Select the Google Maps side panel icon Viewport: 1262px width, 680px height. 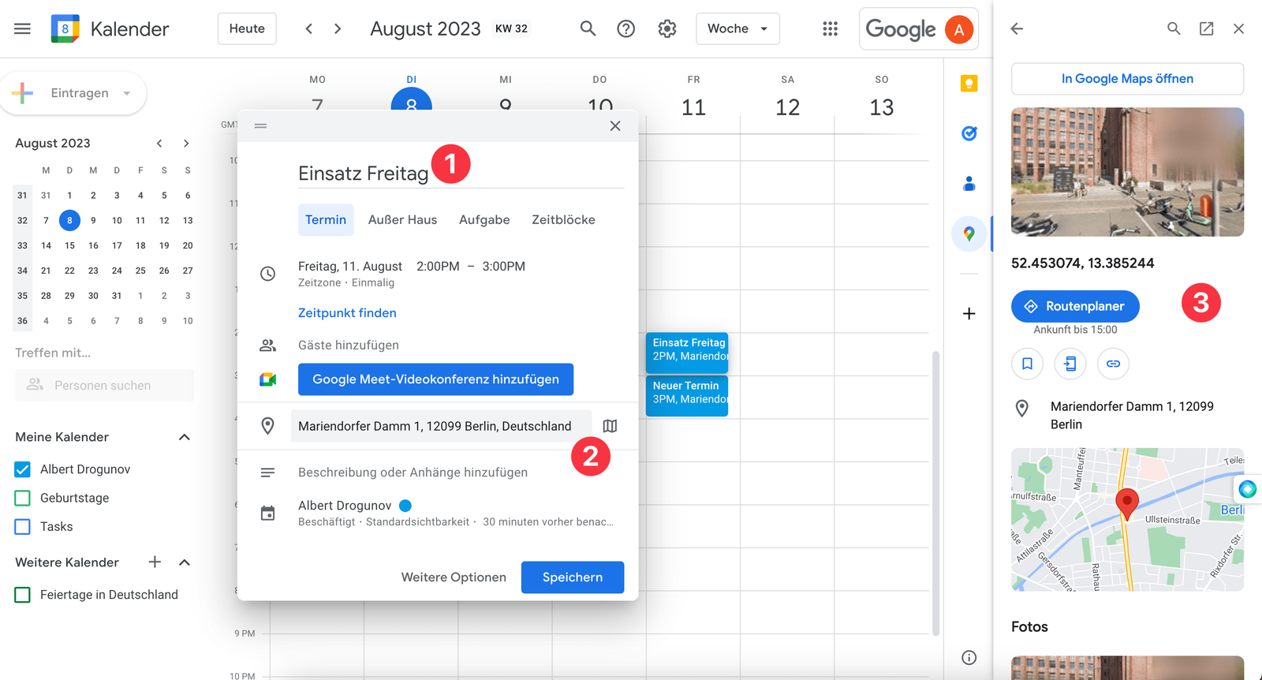(969, 234)
